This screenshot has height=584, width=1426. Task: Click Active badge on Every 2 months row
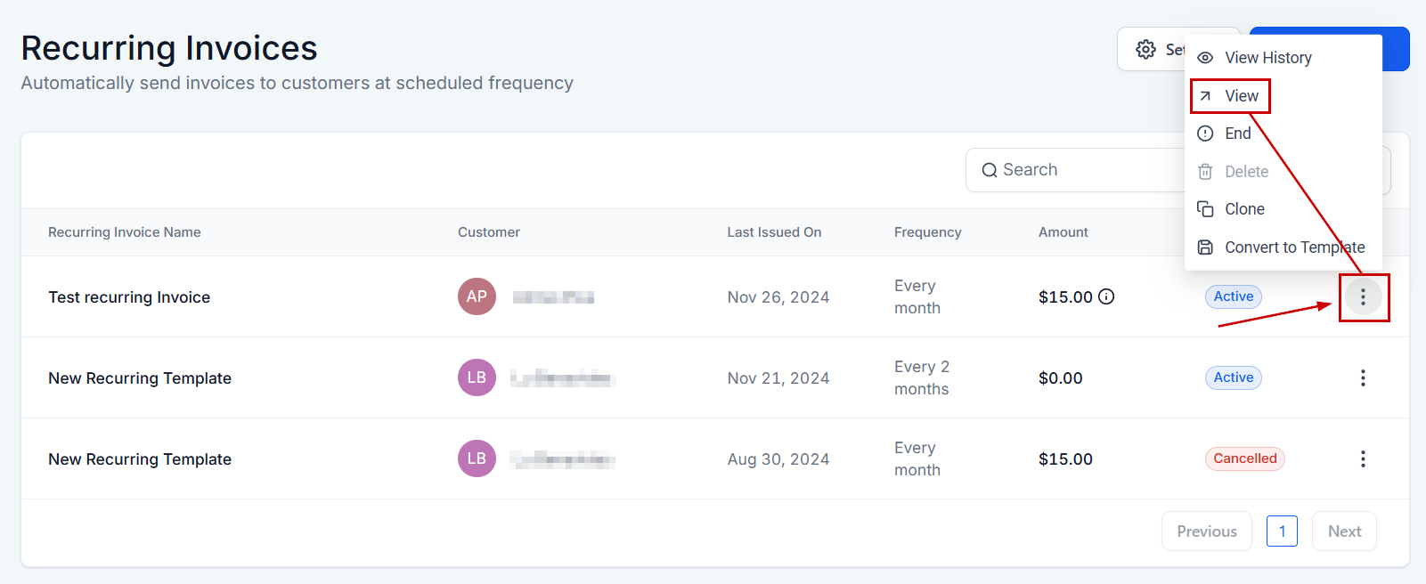tap(1234, 377)
